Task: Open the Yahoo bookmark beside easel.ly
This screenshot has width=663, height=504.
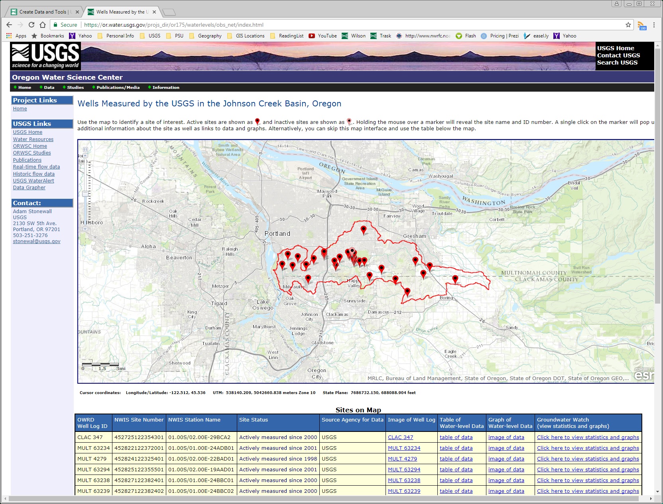Action: click(x=565, y=36)
